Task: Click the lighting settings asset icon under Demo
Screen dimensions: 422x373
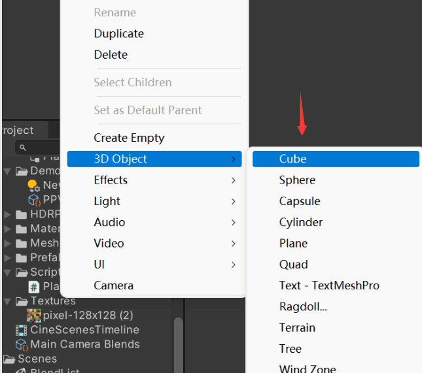Action: point(34,186)
